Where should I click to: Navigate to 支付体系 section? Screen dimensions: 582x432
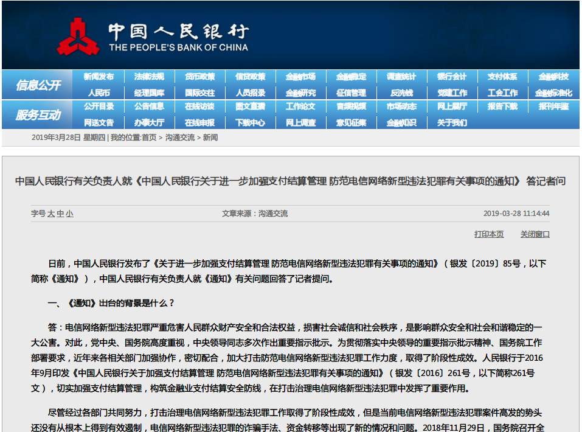tap(502, 77)
